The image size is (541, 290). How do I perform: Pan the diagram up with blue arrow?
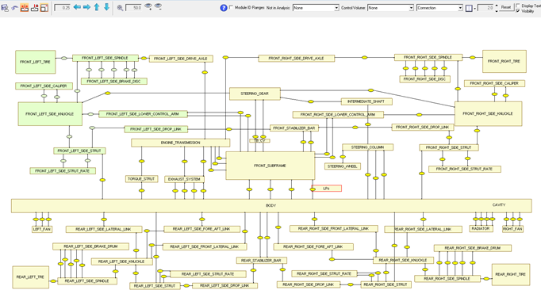(97, 7)
